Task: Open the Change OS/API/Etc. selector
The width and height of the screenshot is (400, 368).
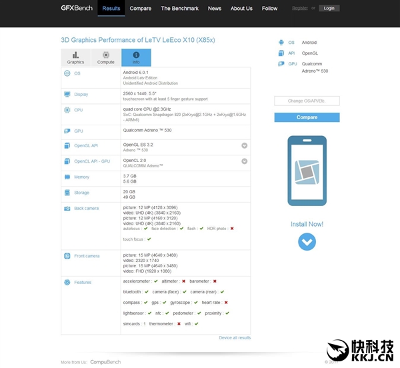Action: 307,101
